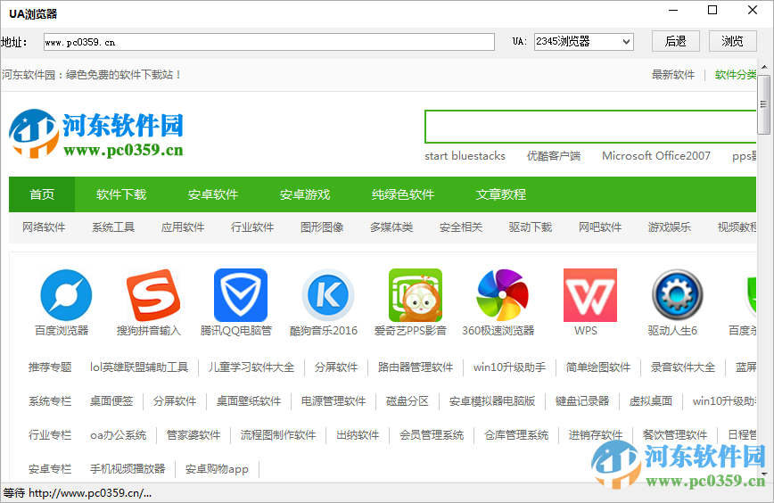Open 流程图制作软件 topic link

pos(278,435)
